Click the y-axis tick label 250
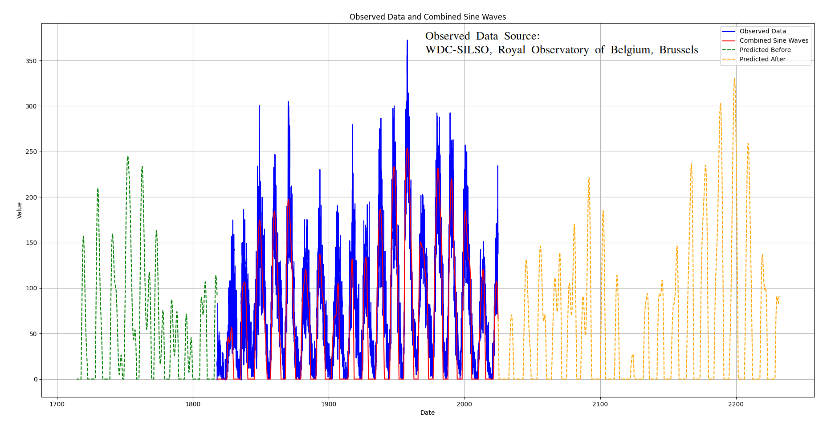This screenshot has height=433, width=823. (x=32, y=152)
